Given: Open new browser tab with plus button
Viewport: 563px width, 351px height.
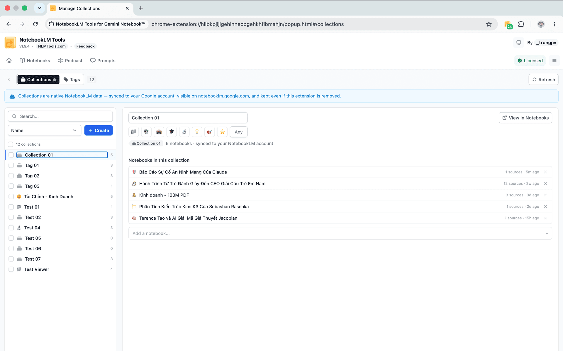Looking at the screenshot, I should coord(141,8).
